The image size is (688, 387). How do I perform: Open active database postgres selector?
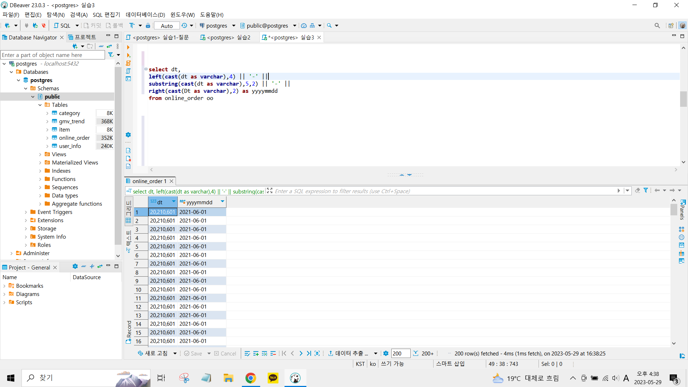[x=217, y=26]
